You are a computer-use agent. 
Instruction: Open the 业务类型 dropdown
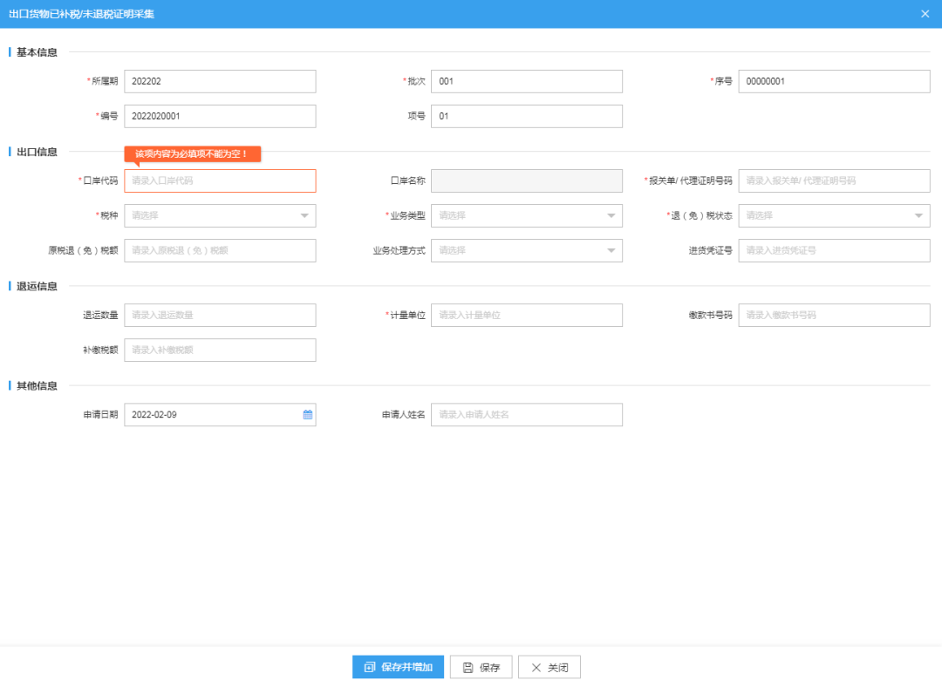tap(527, 215)
